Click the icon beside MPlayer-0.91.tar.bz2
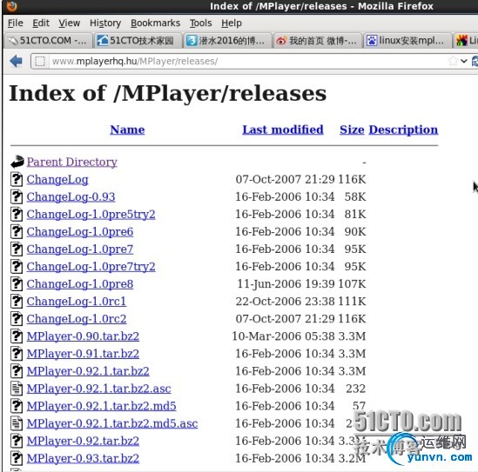 click(x=17, y=353)
